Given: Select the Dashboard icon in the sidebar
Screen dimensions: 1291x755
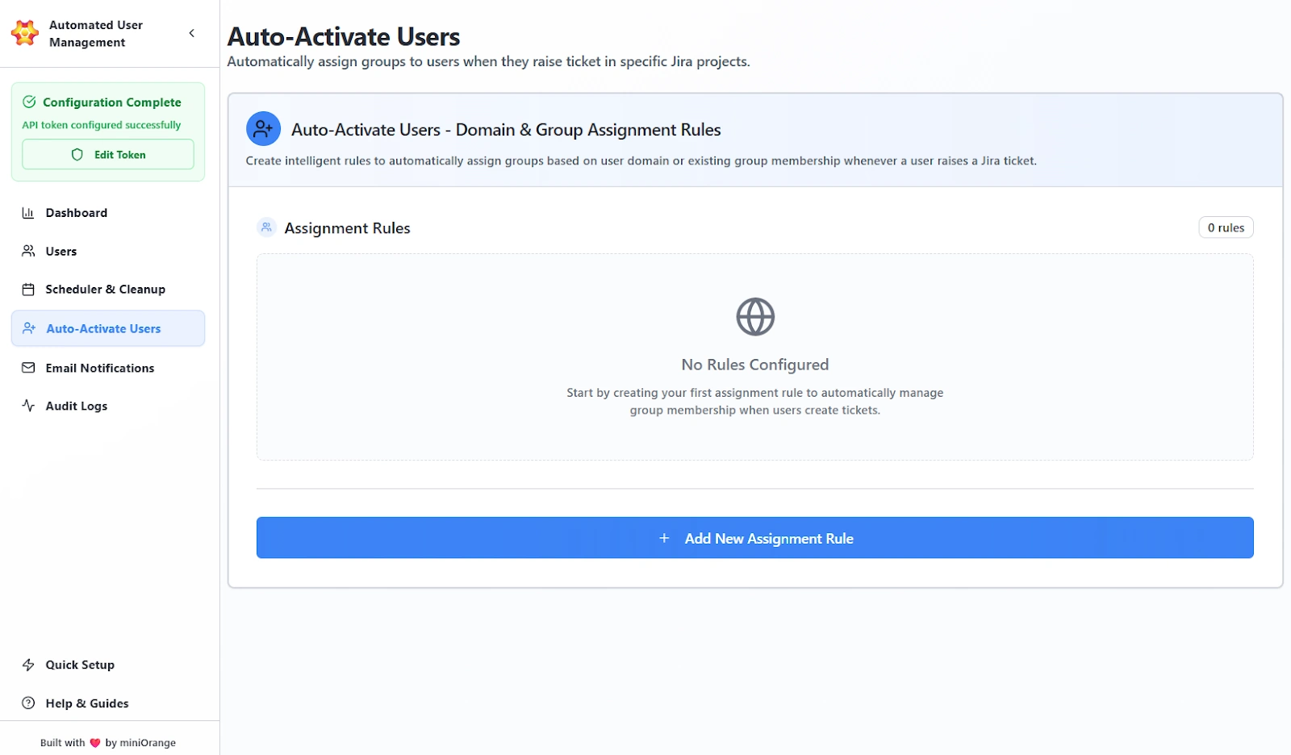Looking at the screenshot, I should point(27,212).
